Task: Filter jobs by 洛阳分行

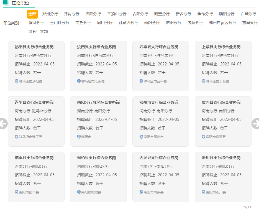Action: click(x=93, y=14)
